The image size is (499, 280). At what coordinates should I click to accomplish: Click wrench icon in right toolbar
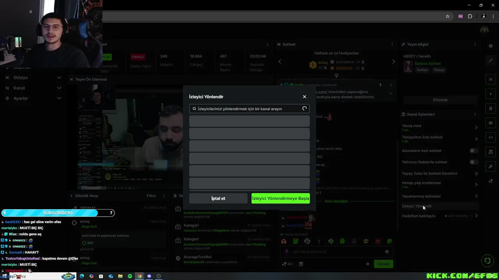(x=490, y=166)
